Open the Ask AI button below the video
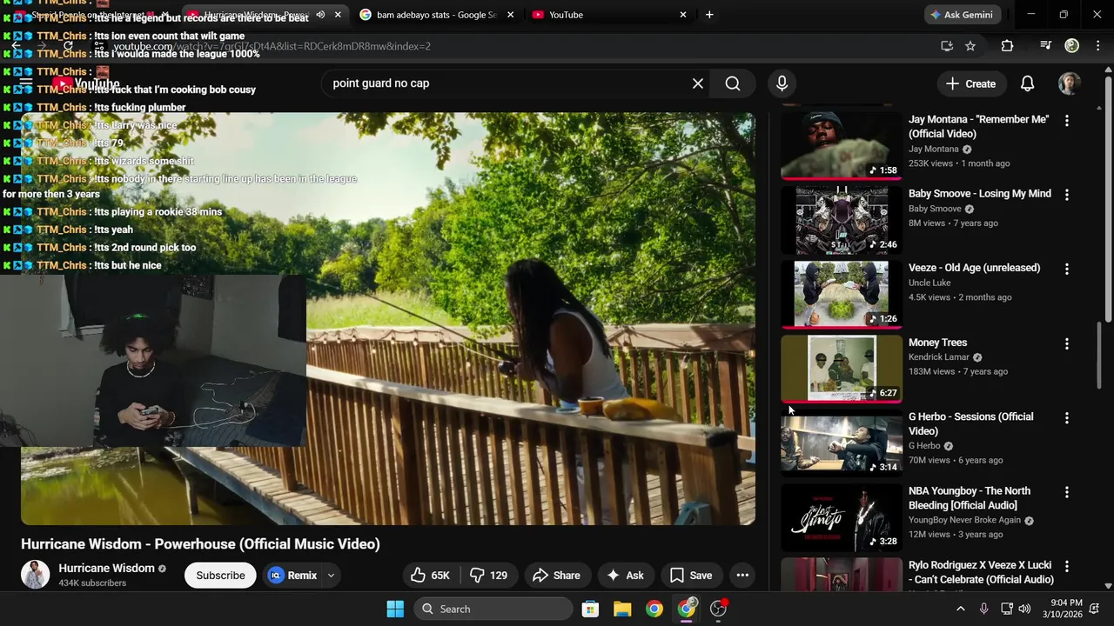This screenshot has height=626, width=1114. pyautogui.click(x=625, y=575)
